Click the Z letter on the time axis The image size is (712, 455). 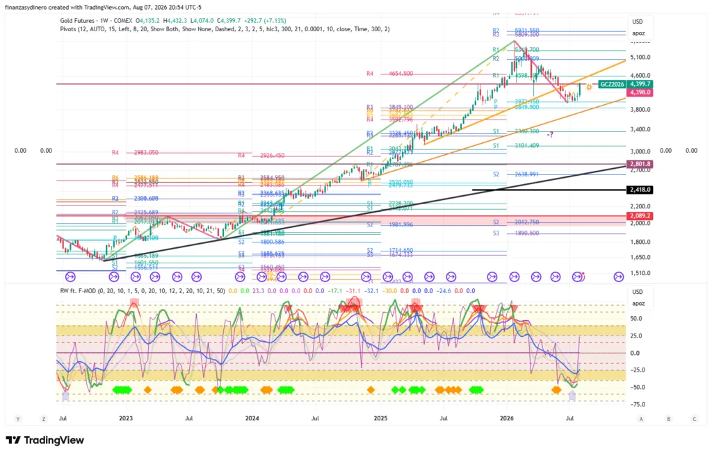pos(44,419)
